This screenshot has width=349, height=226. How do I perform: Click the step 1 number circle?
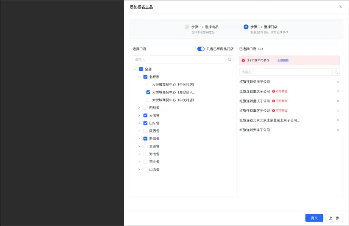pyautogui.click(x=187, y=27)
